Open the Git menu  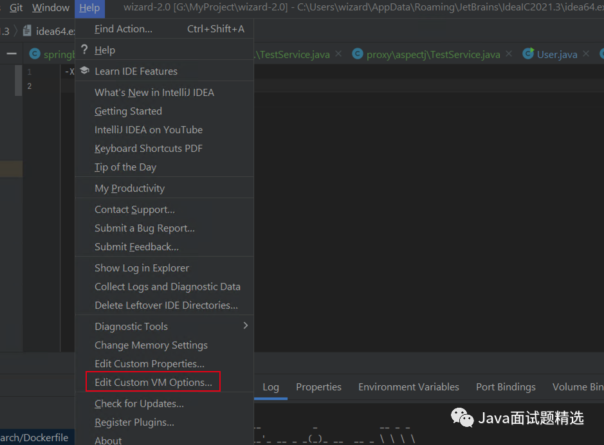click(x=16, y=8)
